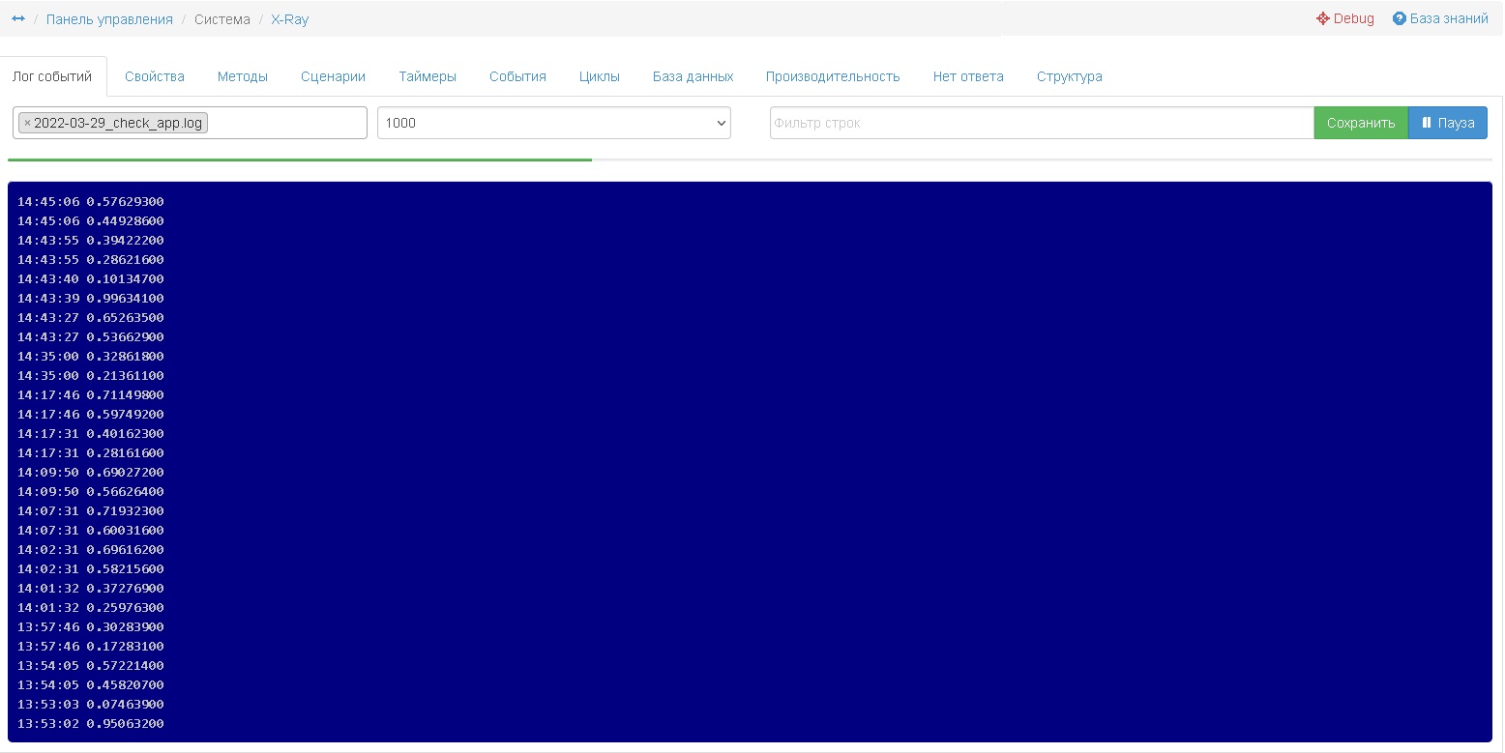The image size is (1505, 753).
Task: Open the Таймеры tab
Action: [x=428, y=76]
